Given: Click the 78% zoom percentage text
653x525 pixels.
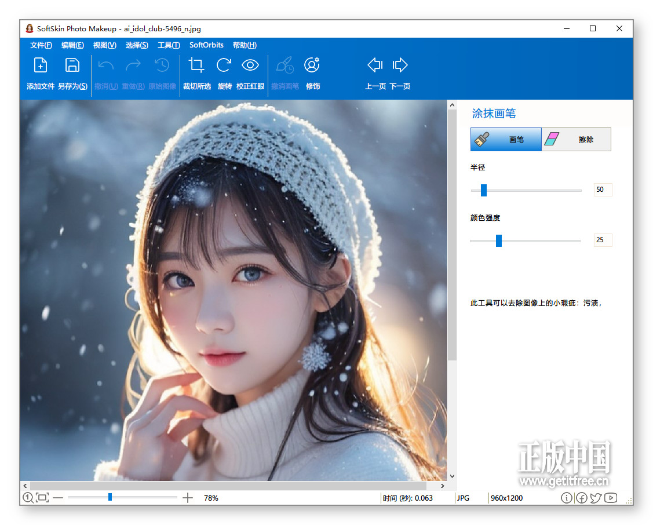Looking at the screenshot, I should [211, 498].
